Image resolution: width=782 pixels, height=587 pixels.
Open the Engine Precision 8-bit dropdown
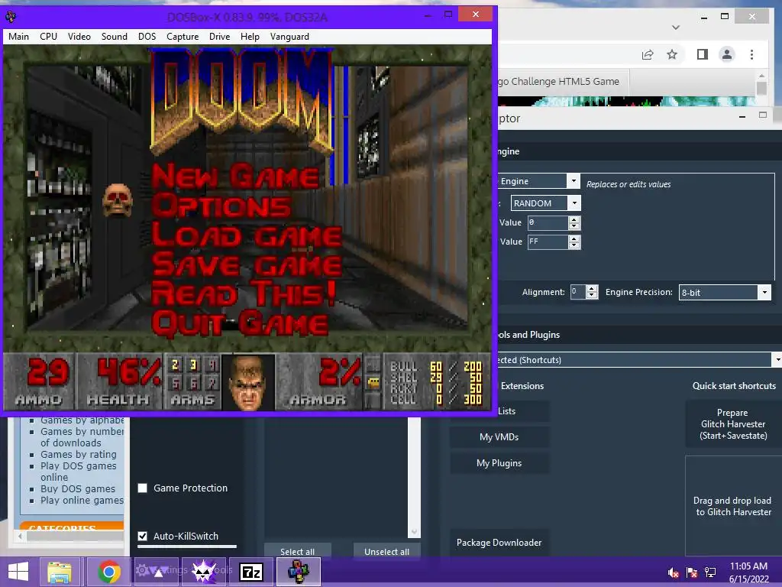[764, 293]
